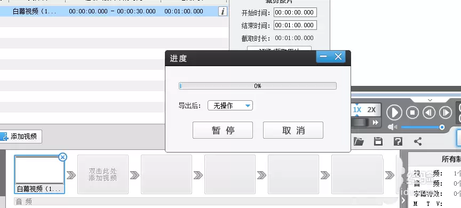
Task: Stop the video preview playback
Action: coord(412,113)
